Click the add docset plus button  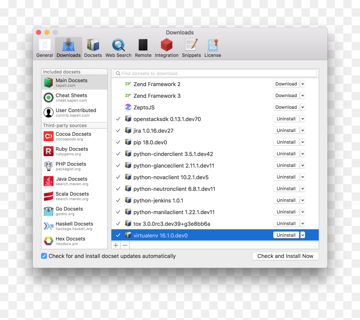click(x=116, y=245)
